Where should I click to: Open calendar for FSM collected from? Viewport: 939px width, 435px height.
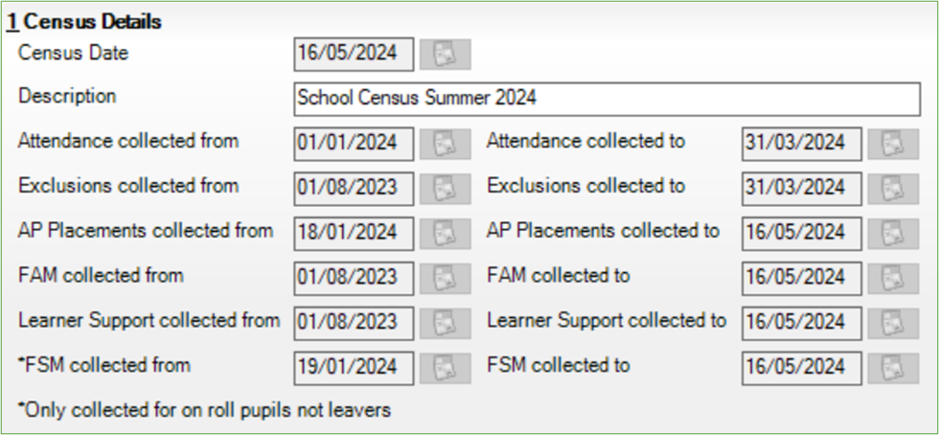click(446, 367)
